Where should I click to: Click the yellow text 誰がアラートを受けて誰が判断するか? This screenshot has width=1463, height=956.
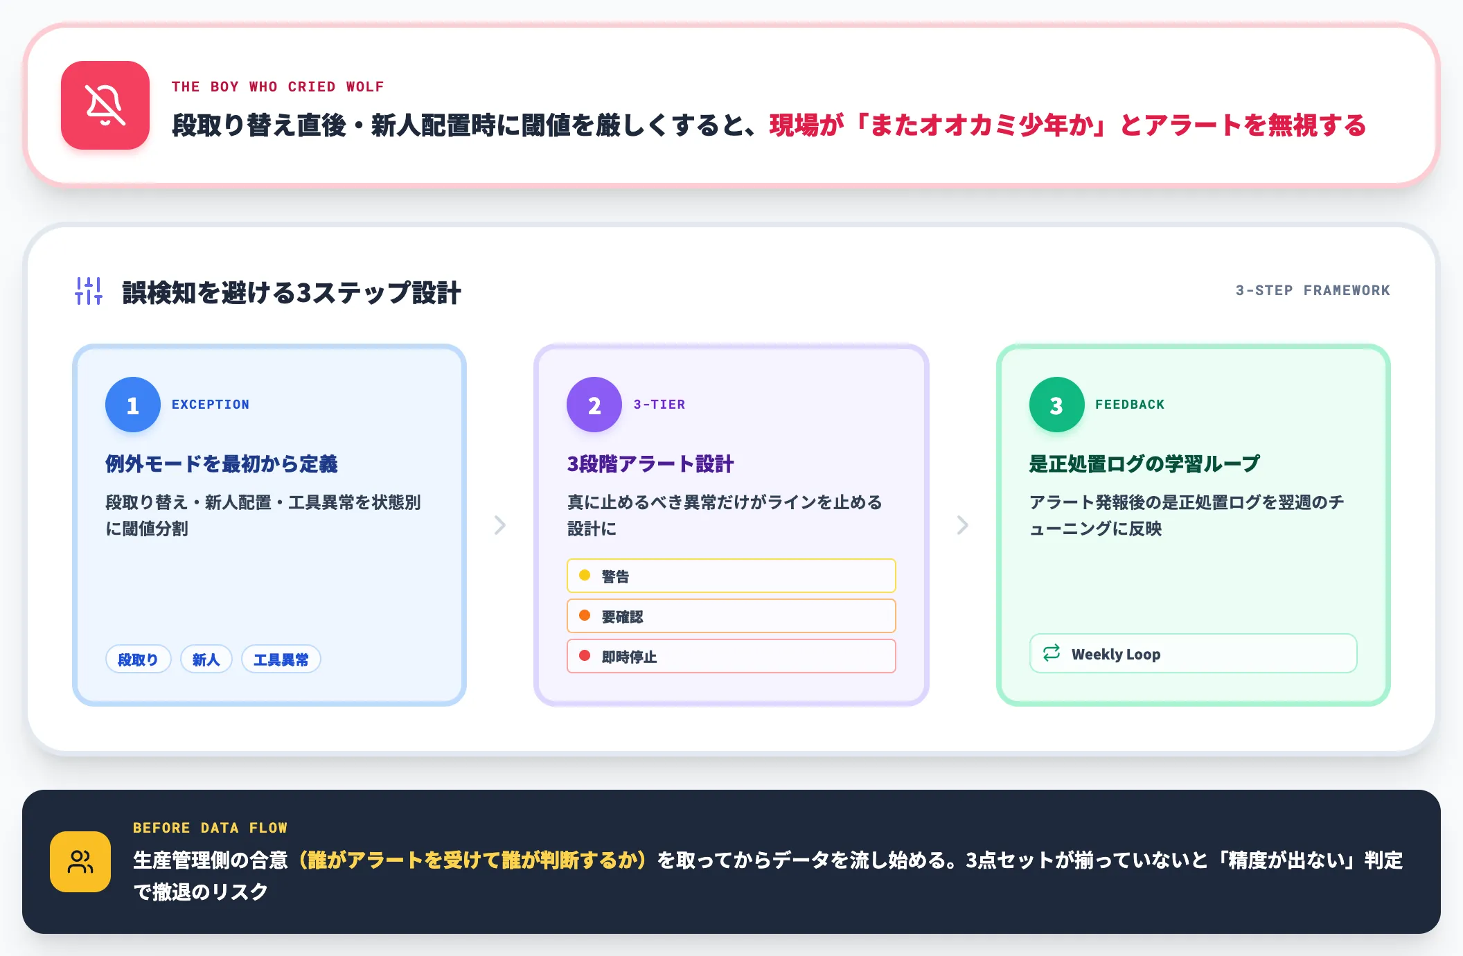point(472,860)
